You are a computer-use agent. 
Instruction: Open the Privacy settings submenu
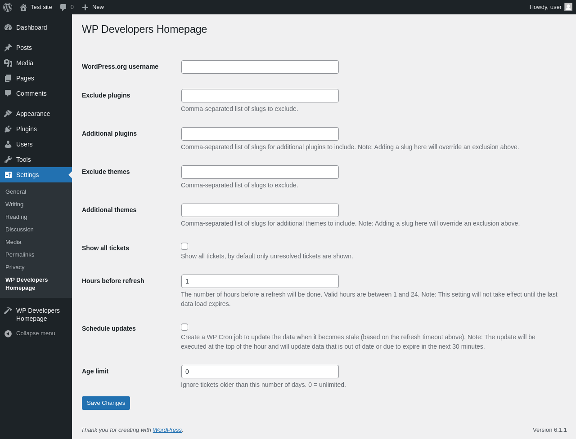click(36, 267)
